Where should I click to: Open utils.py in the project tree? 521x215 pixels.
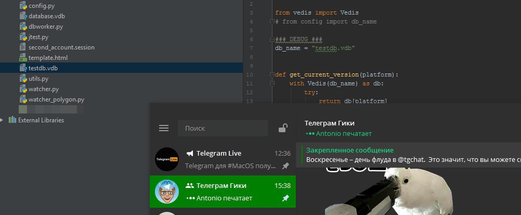pyautogui.click(x=38, y=79)
